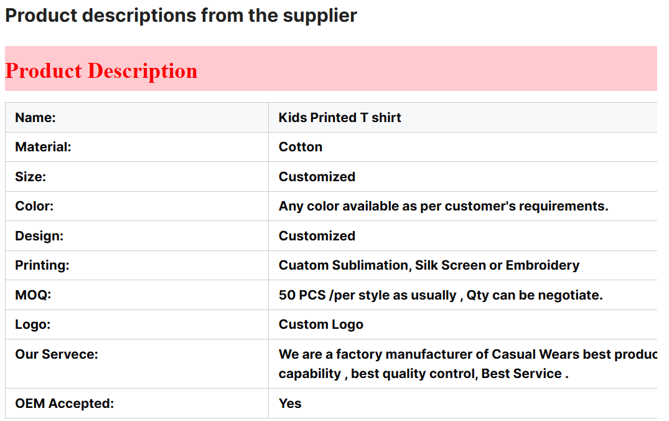669x421 pixels.
Task: Click the 'Customized' value in Design row
Action: 317,235
